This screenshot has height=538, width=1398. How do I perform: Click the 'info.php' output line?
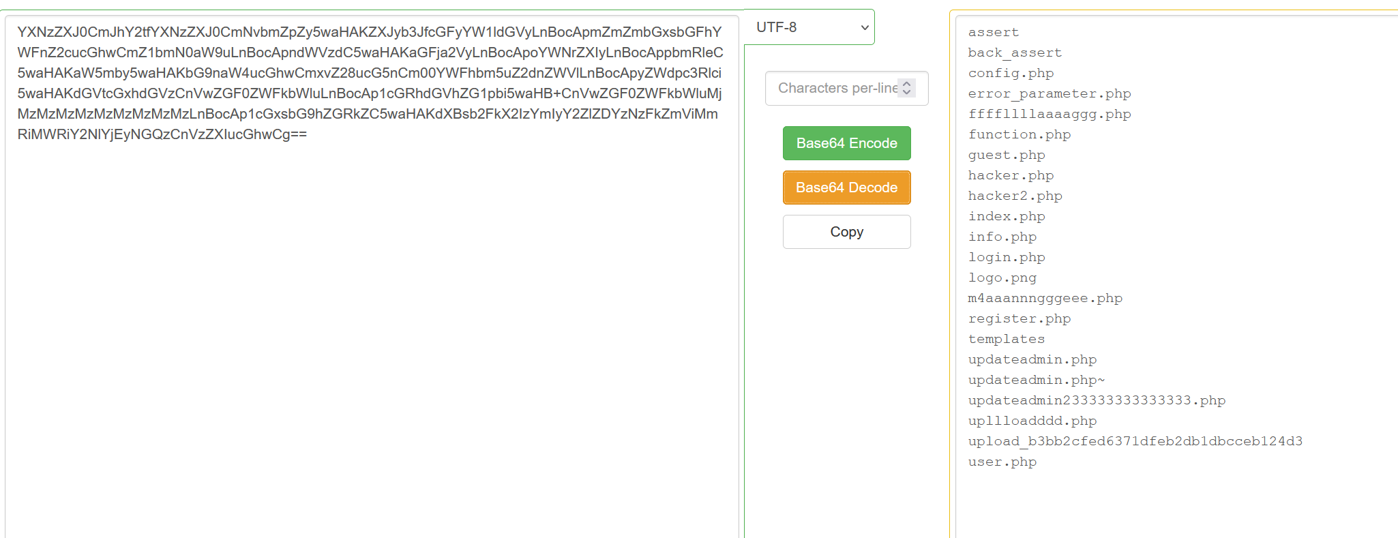click(x=1002, y=237)
